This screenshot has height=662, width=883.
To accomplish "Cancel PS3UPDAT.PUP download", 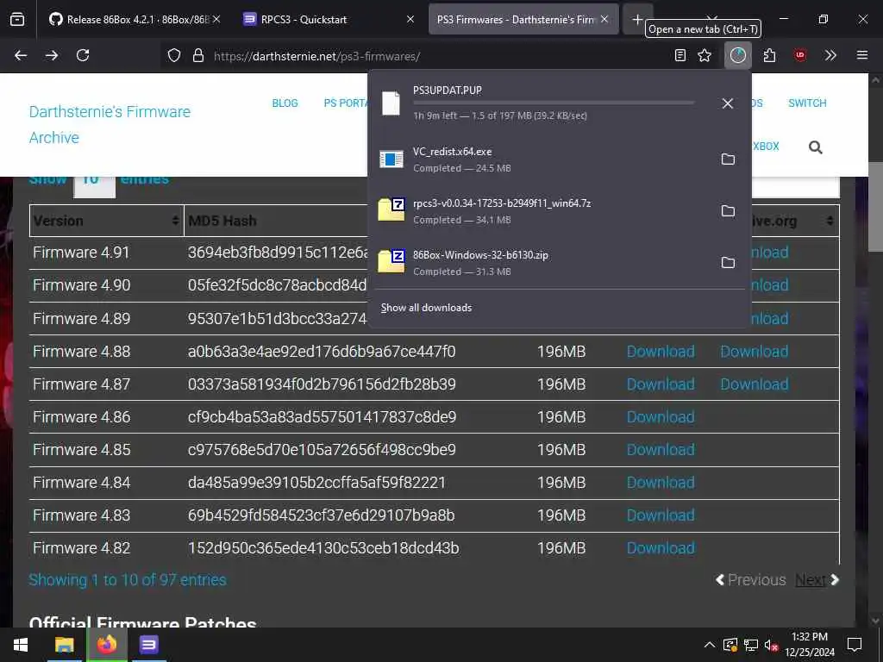I will point(728,103).
